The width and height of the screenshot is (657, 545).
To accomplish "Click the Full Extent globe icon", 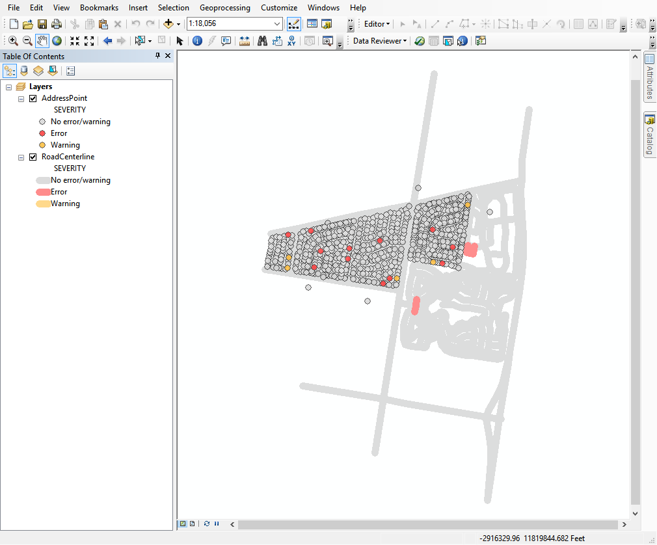I will (57, 41).
